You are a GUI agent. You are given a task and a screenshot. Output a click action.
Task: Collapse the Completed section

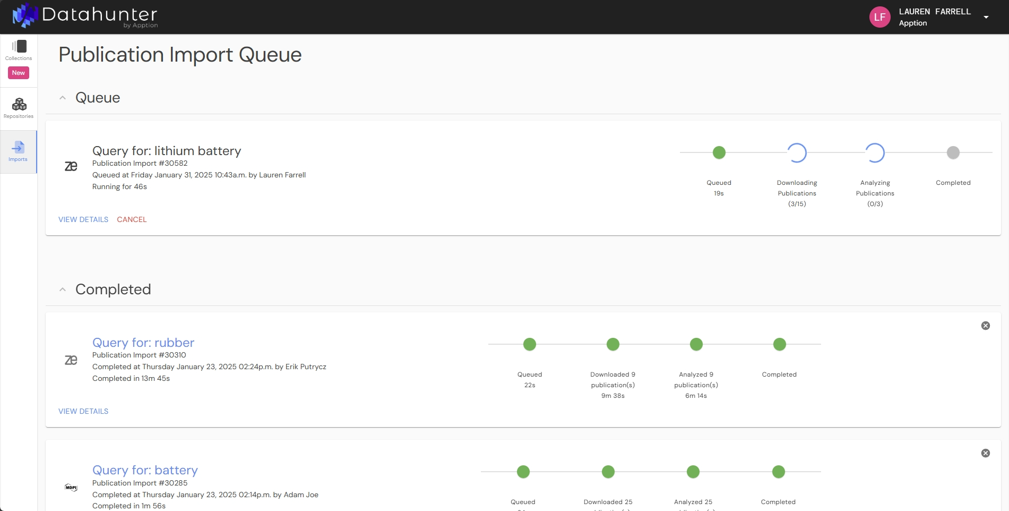(x=63, y=289)
